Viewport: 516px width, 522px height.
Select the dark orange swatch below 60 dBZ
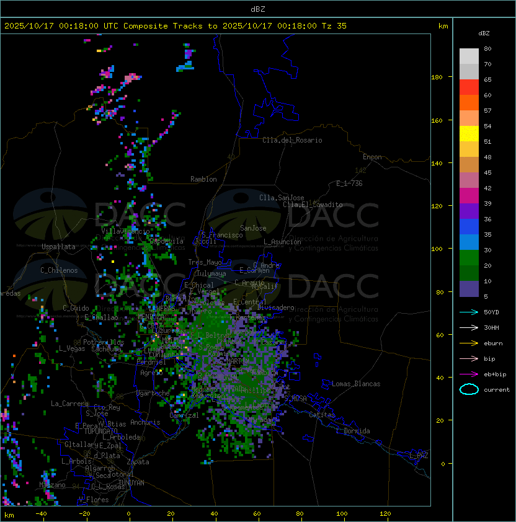tap(469, 102)
